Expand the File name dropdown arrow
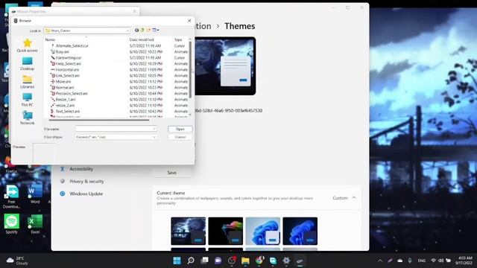477x268 pixels. point(154,129)
